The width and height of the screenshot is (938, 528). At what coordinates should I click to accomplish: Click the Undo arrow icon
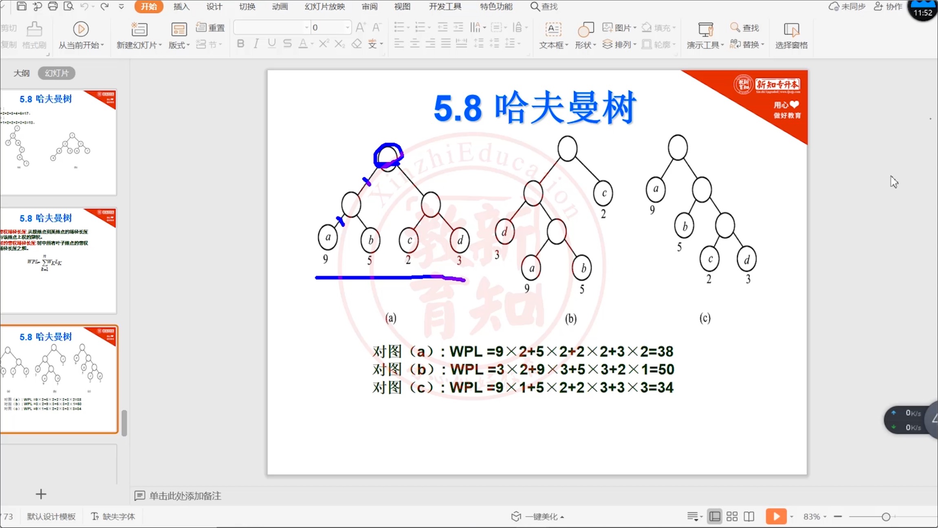(x=84, y=6)
